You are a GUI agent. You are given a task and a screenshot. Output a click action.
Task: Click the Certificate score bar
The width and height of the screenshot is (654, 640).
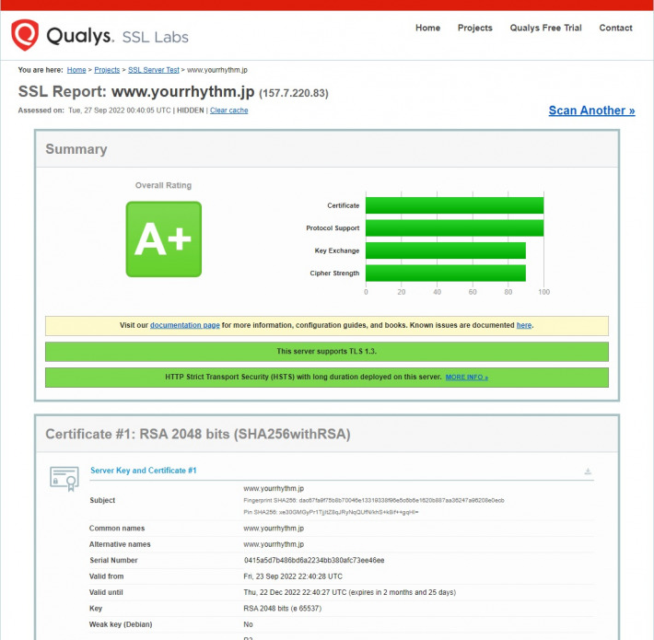pyautogui.click(x=454, y=205)
